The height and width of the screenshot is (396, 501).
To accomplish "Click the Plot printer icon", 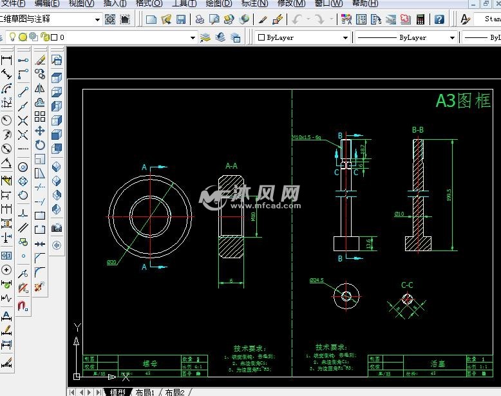I will (200, 19).
